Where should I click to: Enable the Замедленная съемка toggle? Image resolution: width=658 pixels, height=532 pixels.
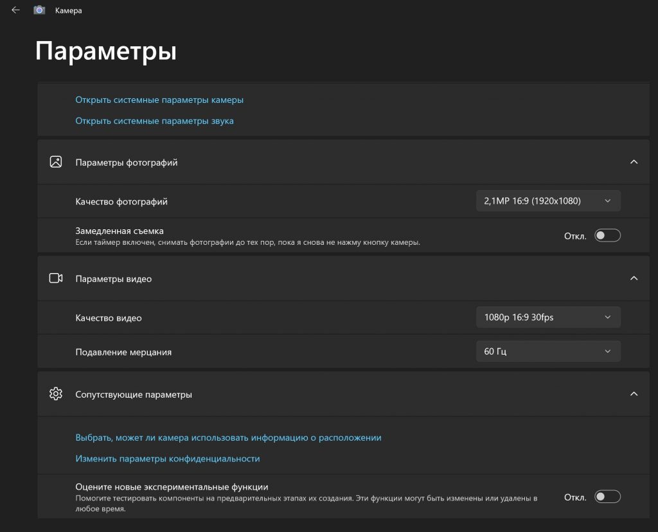pyautogui.click(x=607, y=236)
